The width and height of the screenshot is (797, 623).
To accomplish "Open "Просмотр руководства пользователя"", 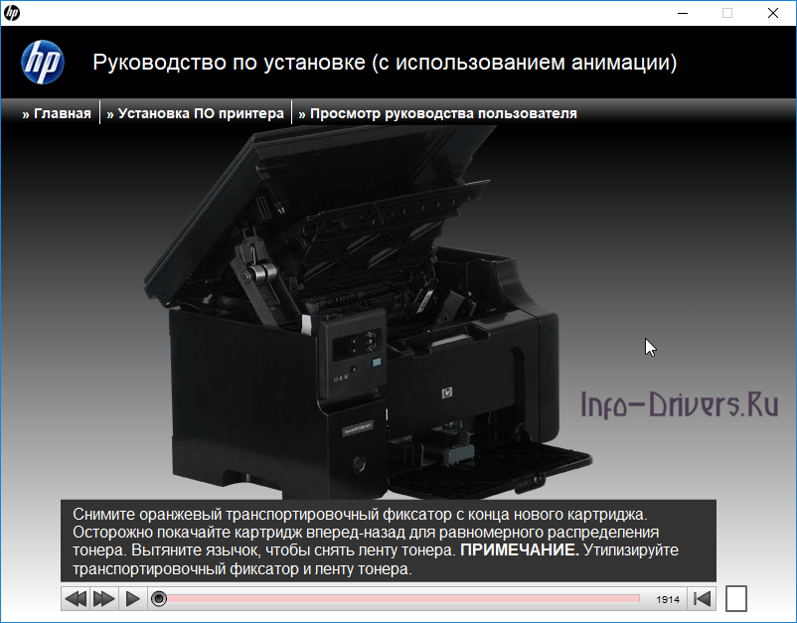I will [437, 112].
